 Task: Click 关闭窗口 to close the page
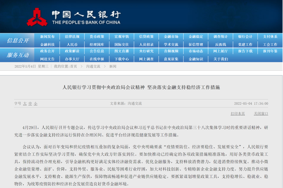[x=261, y=114]
